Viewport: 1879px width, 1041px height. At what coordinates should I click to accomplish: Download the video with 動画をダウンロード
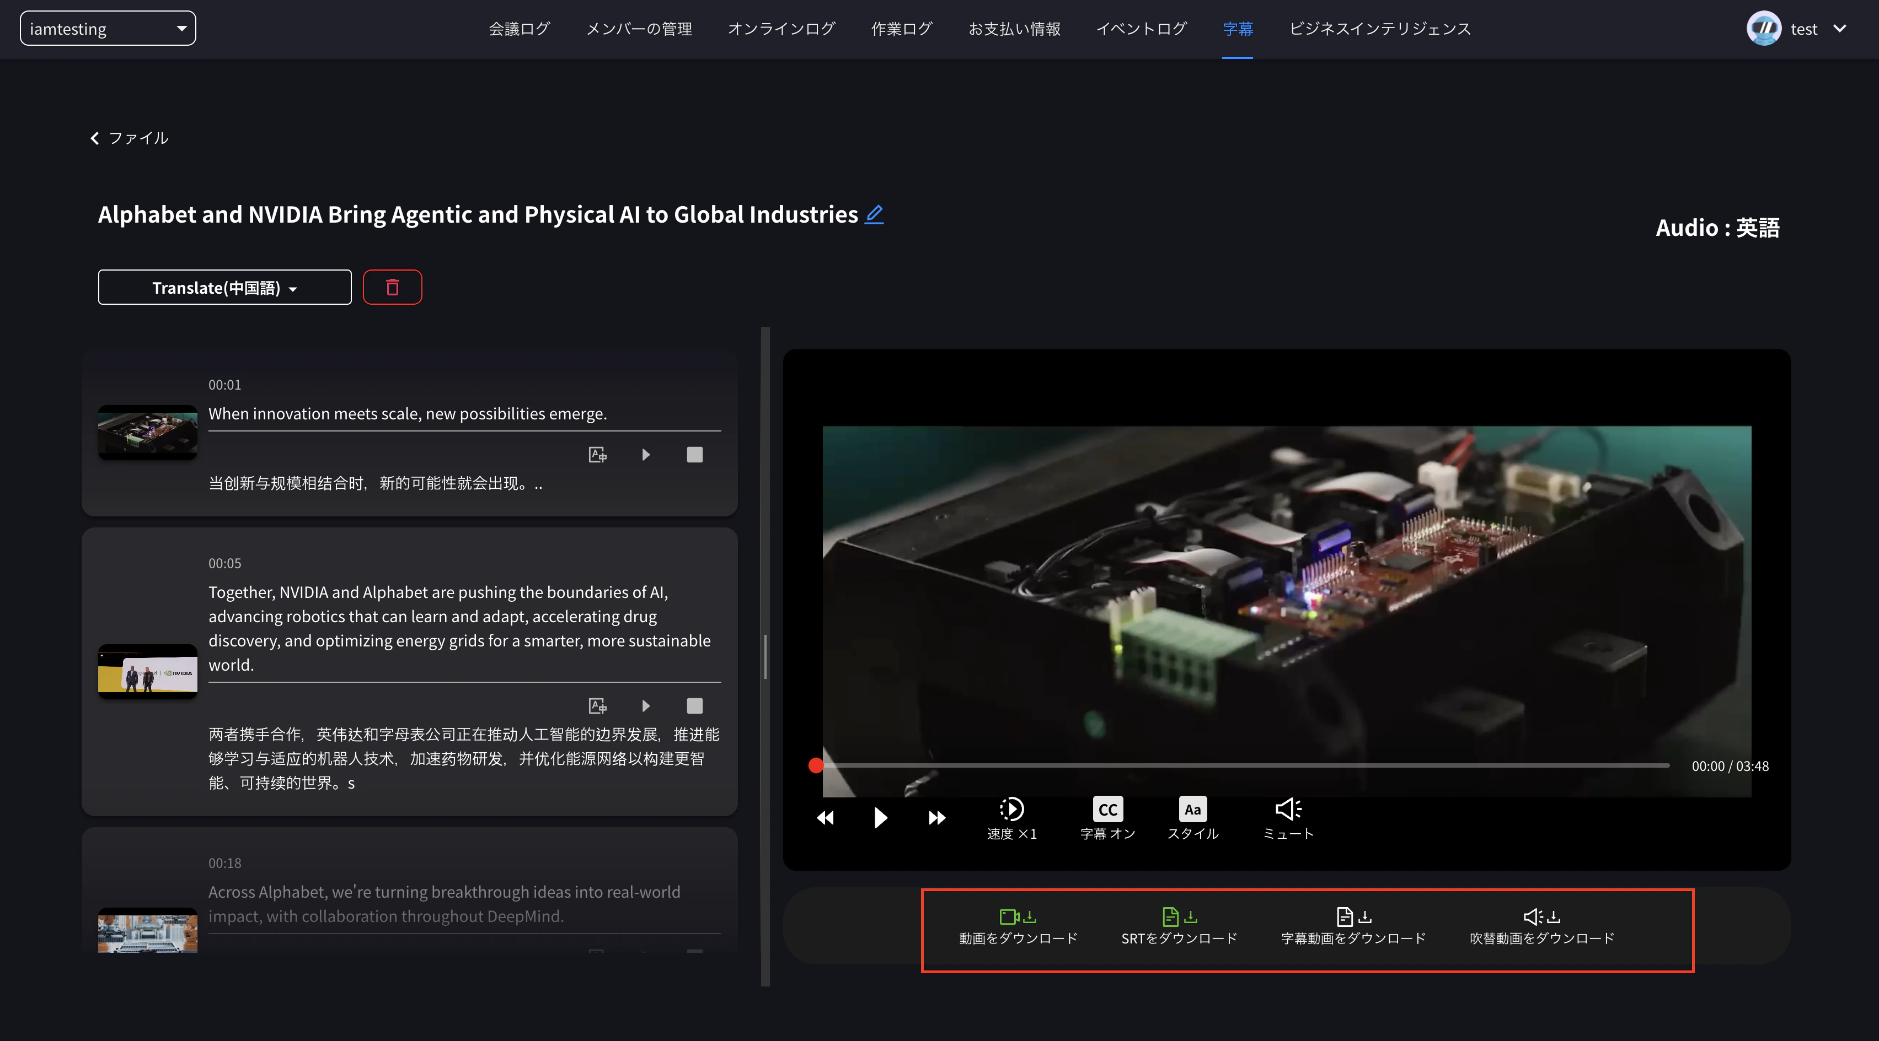(x=1018, y=926)
